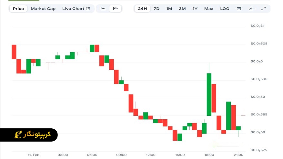The height and width of the screenshot is (159, 283).
Task: Set time range to 1M
Action: [x=169, y=9]
